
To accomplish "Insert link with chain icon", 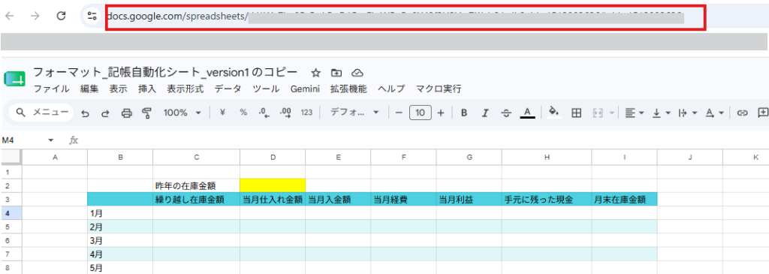I will point(743,113).
